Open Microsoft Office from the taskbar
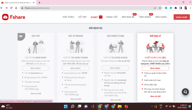Screen dimensions: 192x110 pos(93,106)
